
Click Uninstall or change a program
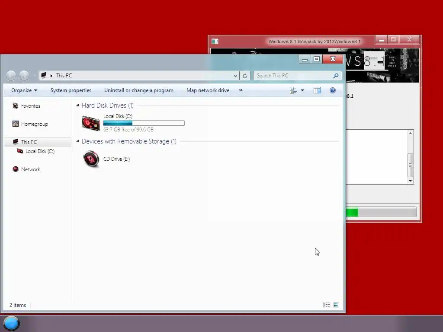[x=139, y=90]
